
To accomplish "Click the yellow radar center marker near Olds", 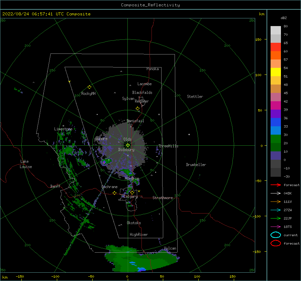I will coord(128,145).
